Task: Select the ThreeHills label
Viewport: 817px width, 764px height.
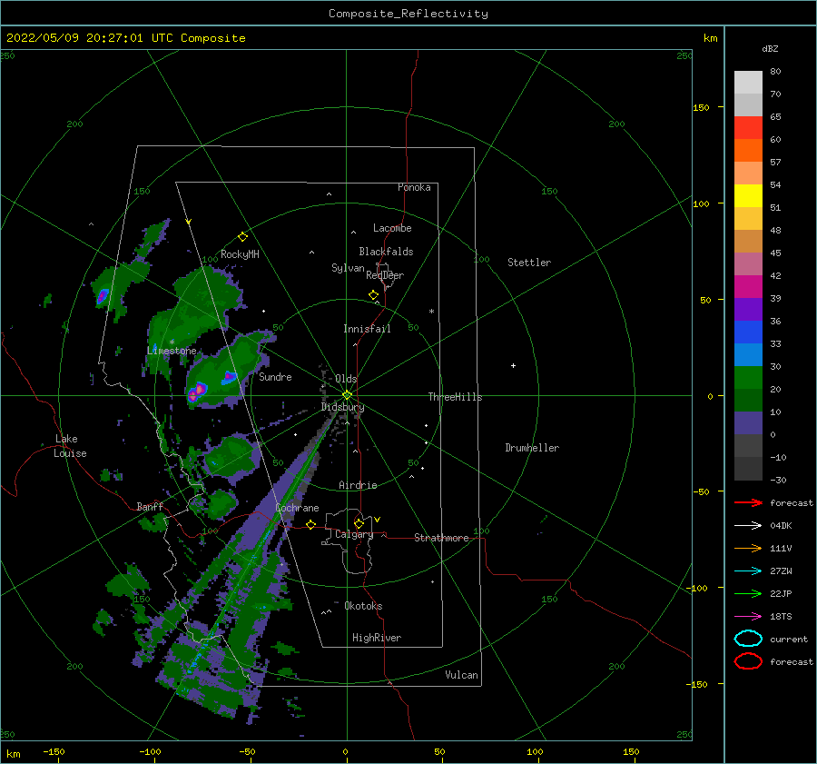Action: point(455,397)
